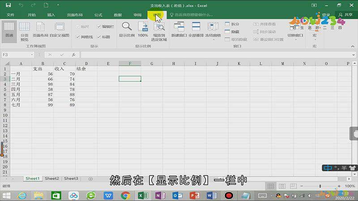
Task: Click the formula bar input field
Action: coord(216,54)
